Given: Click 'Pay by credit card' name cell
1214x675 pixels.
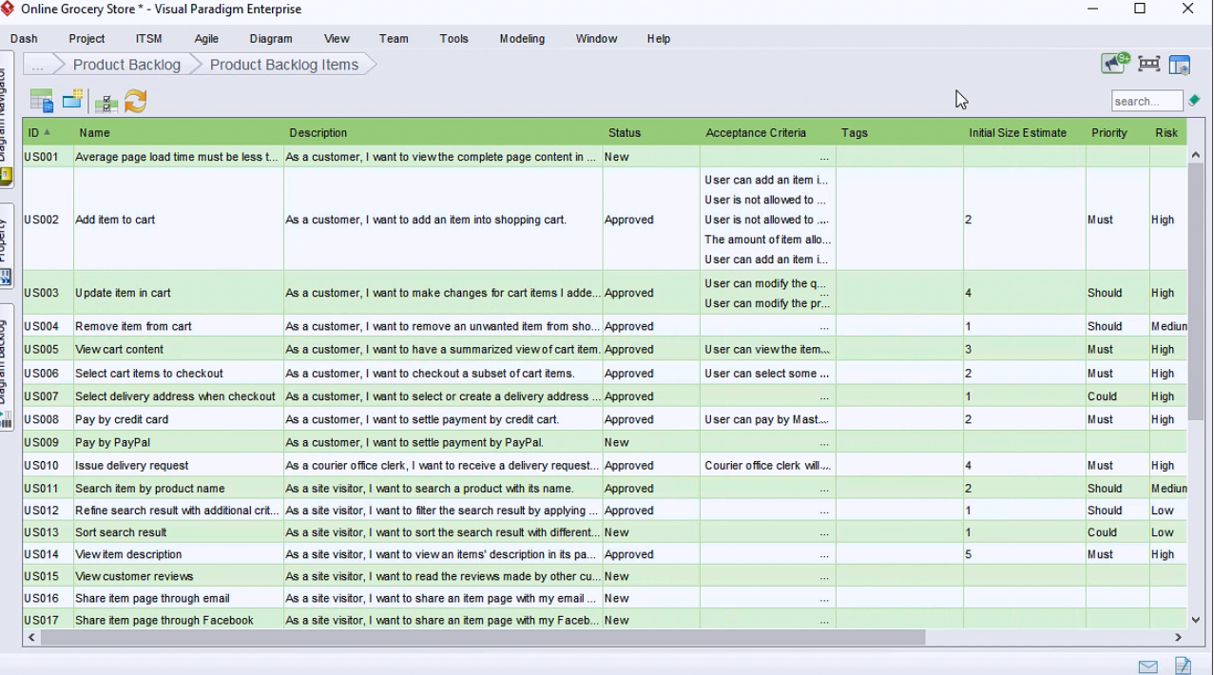Looking at the screenshot, I should coord(179,419).
